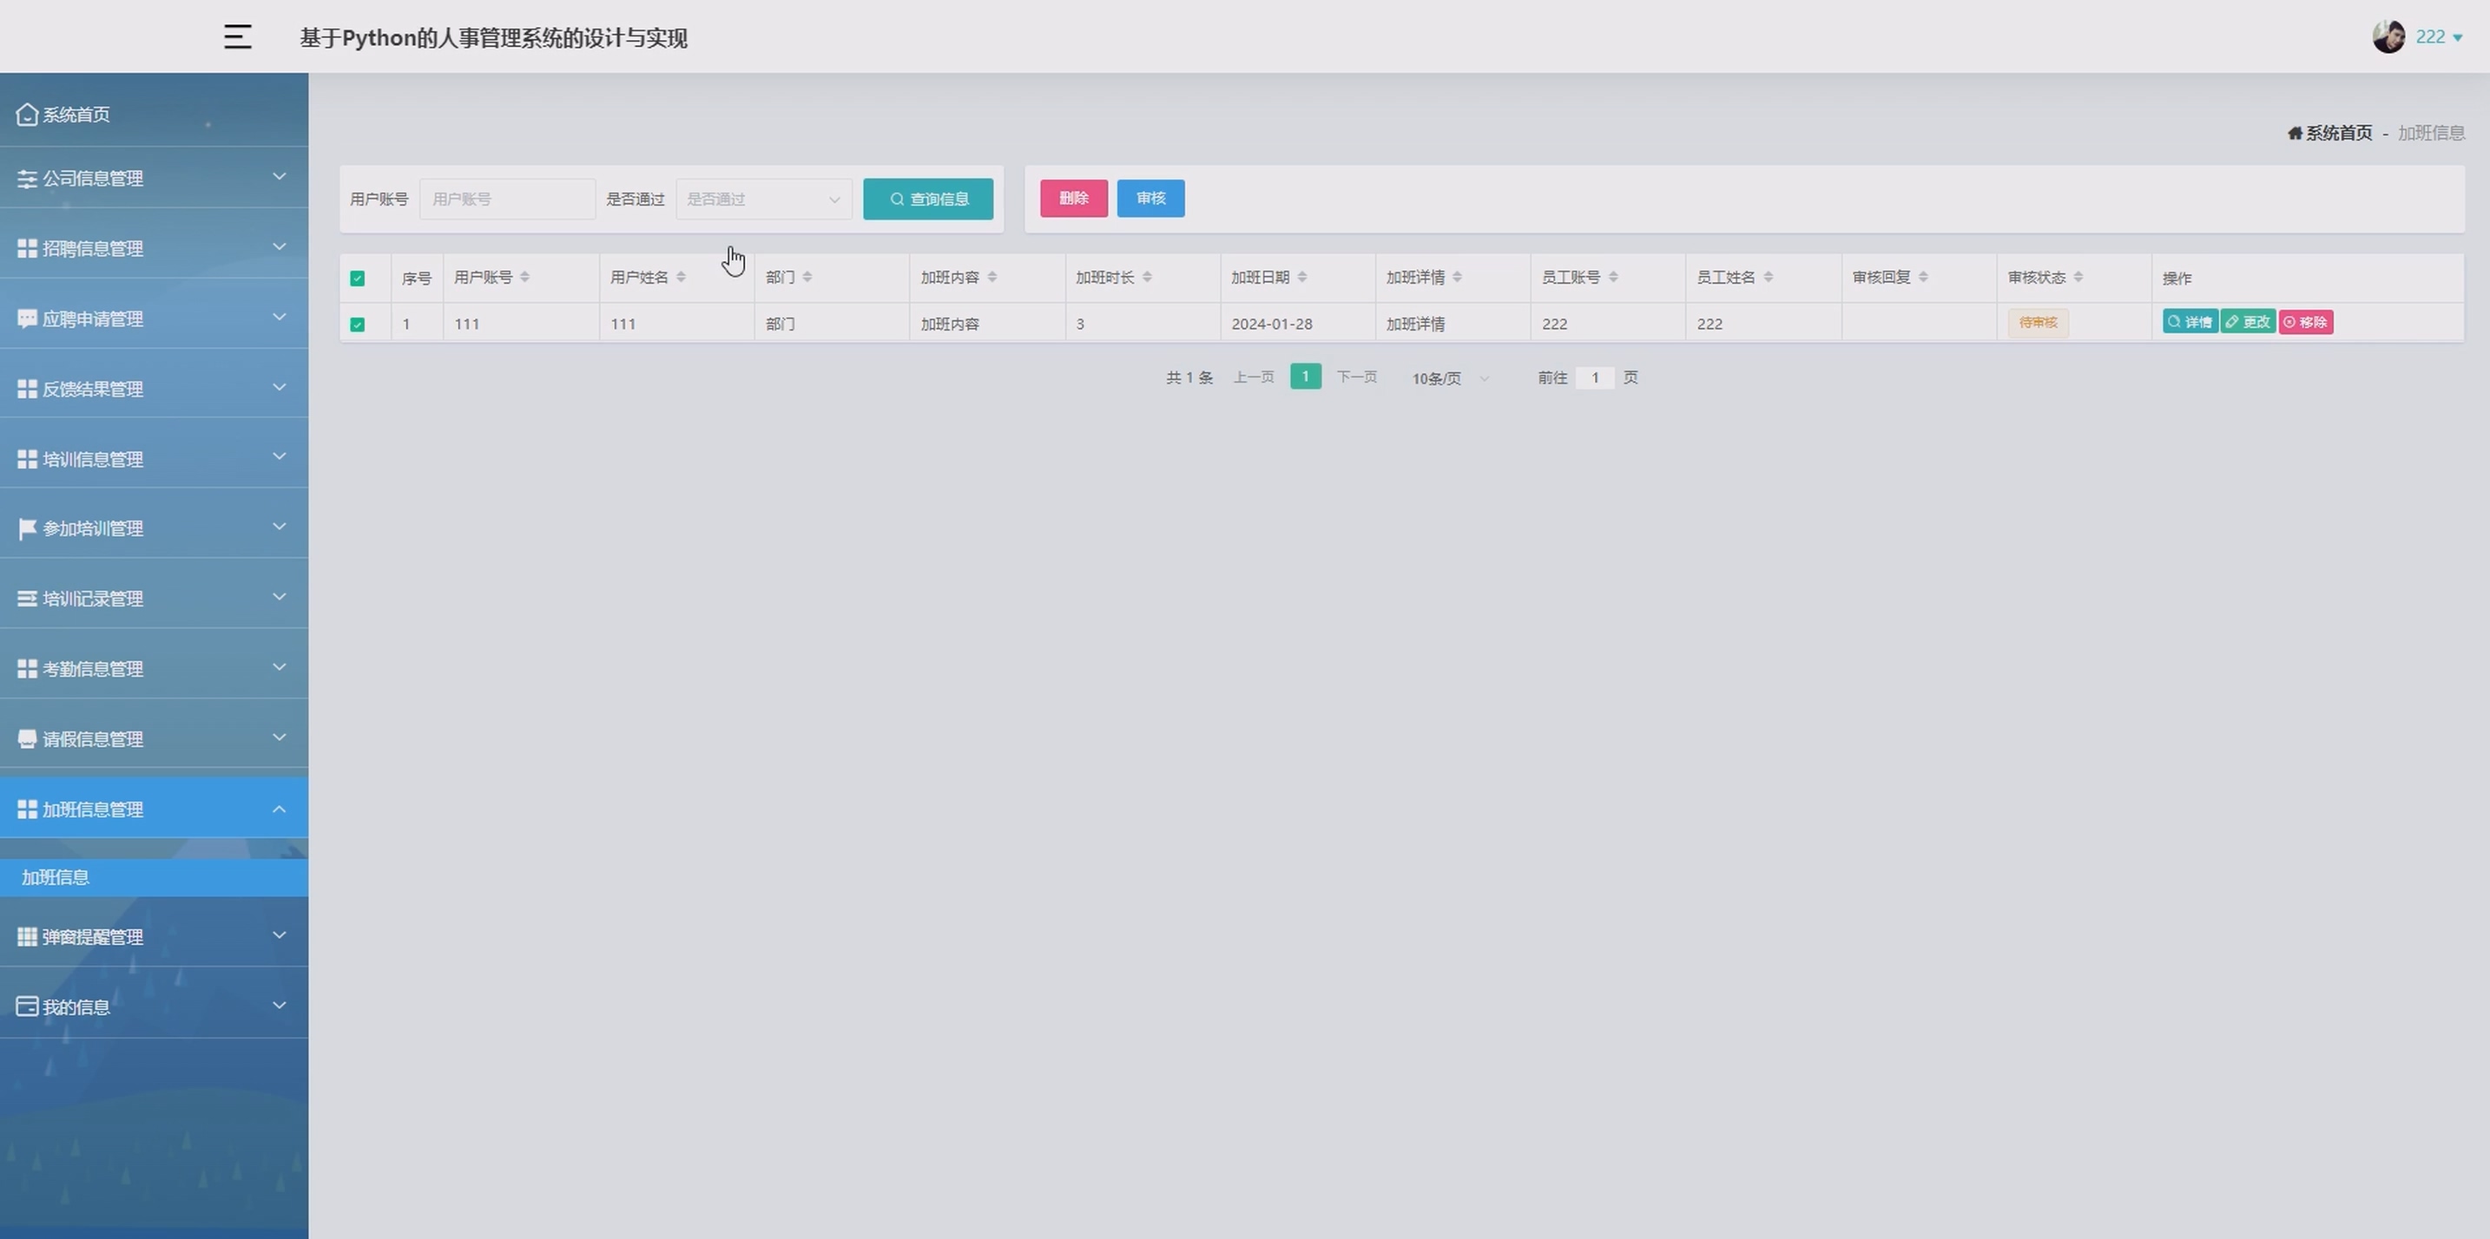The image size is (2490, 1239).
Task: Expand 培训信息管理 menu chevron
Action: click(280, 456)
